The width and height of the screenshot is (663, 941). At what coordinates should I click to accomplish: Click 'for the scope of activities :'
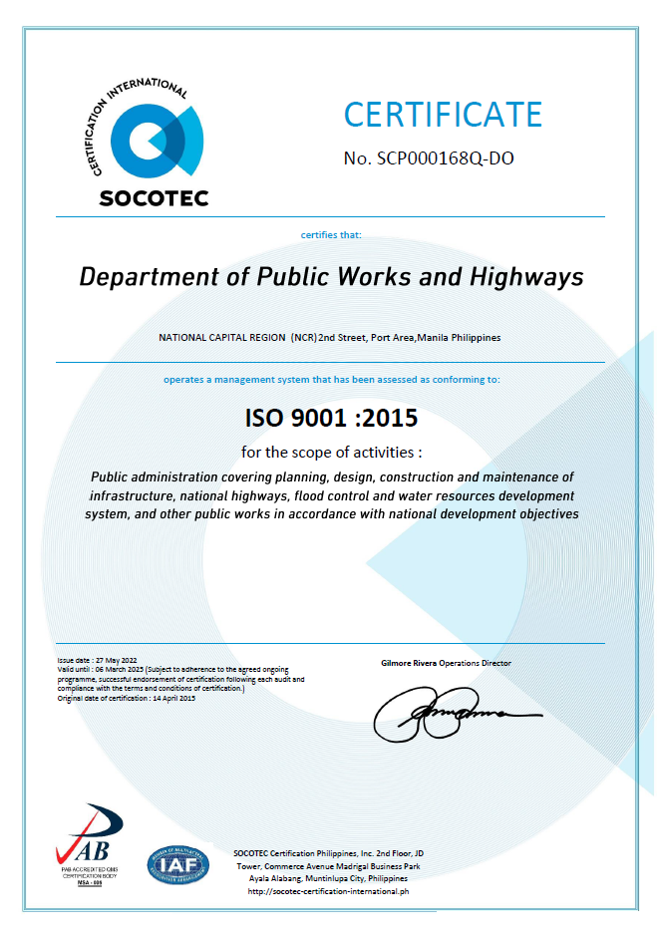click(331, 452)
